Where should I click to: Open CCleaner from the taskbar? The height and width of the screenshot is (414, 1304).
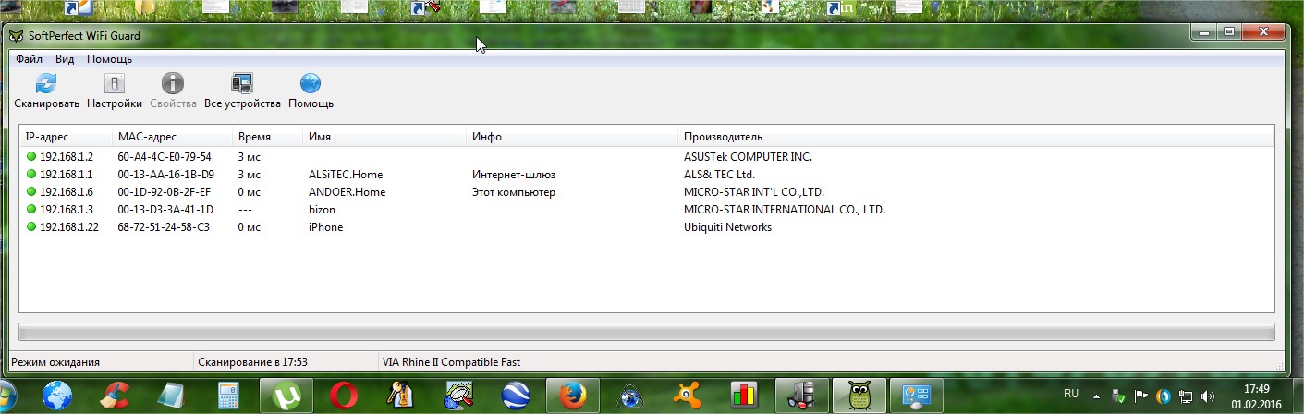point(114,396)
